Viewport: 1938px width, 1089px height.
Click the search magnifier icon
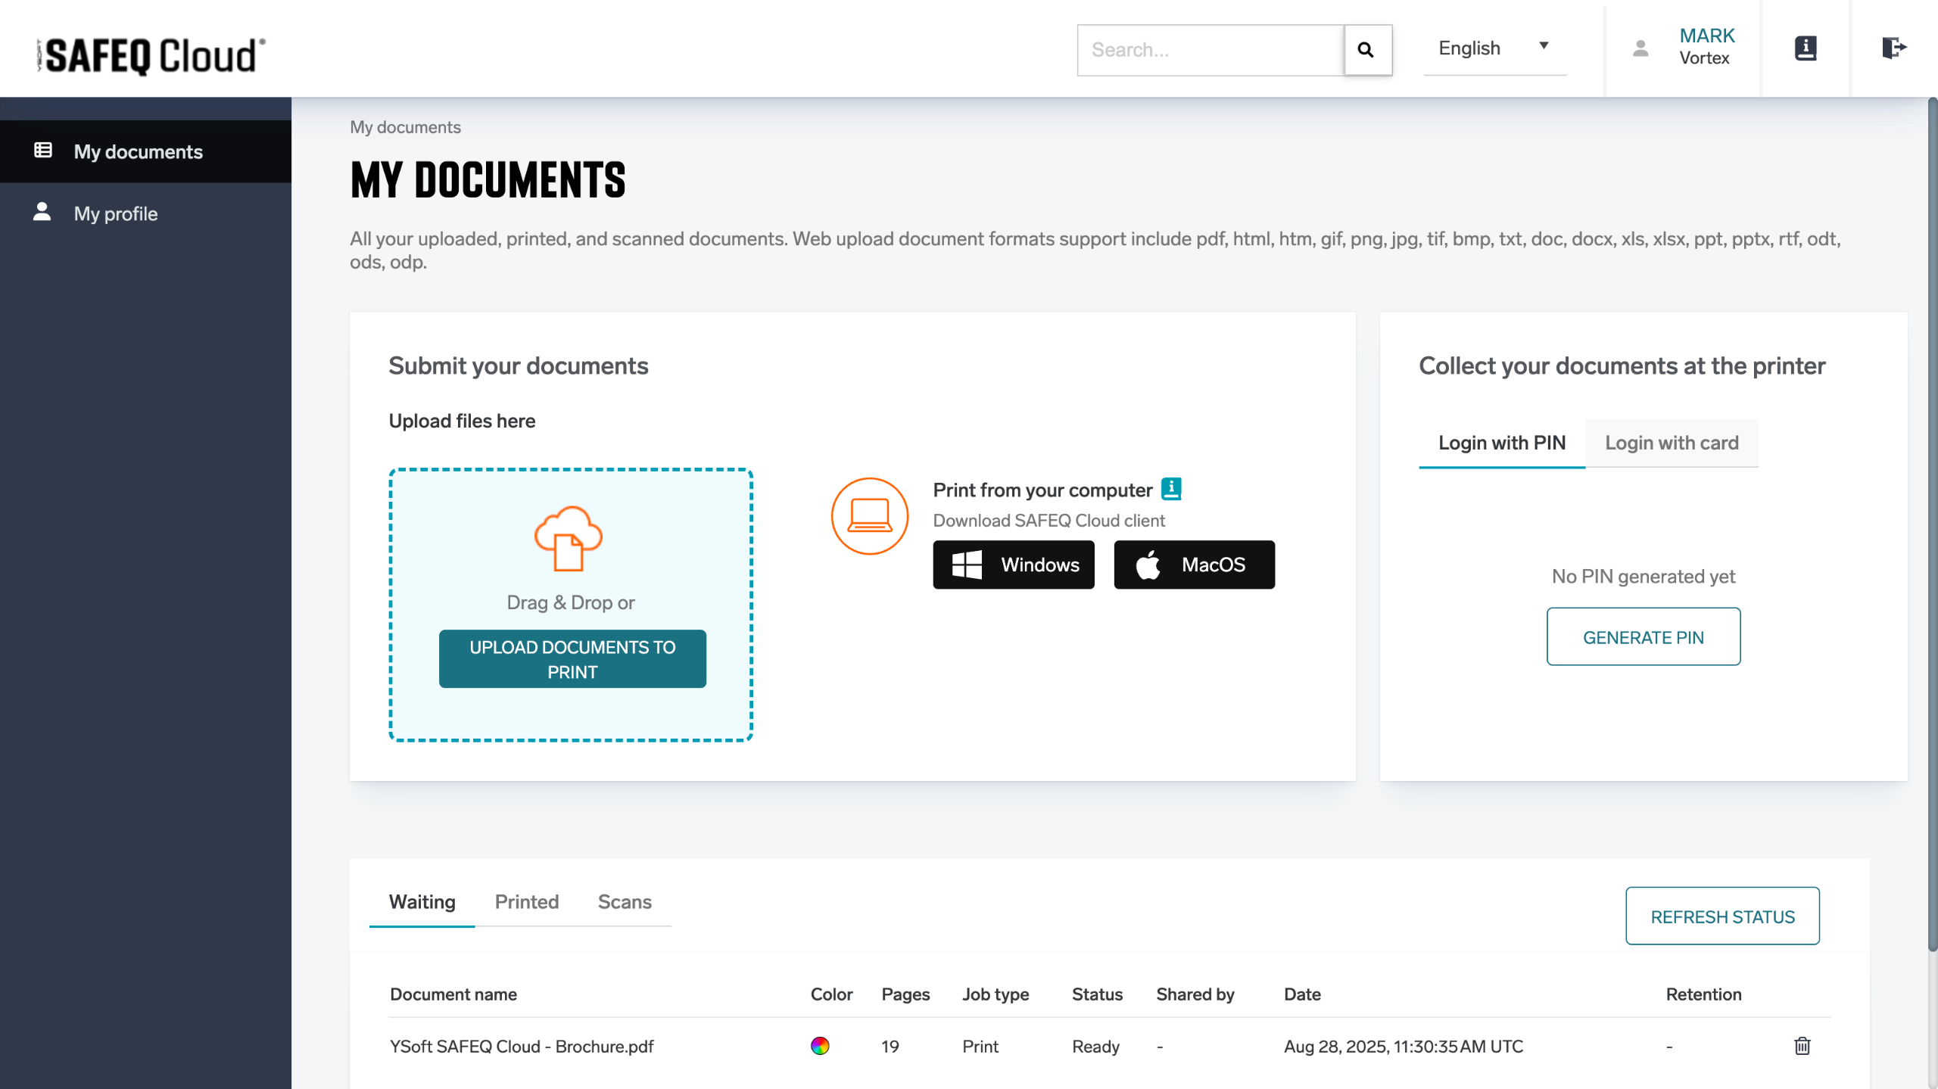pyautogui.click(x=1366, y=50)
